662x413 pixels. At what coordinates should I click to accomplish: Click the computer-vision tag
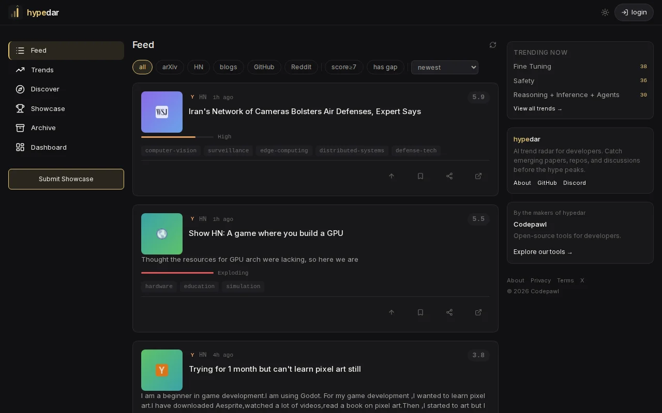(x=171, y=151)
